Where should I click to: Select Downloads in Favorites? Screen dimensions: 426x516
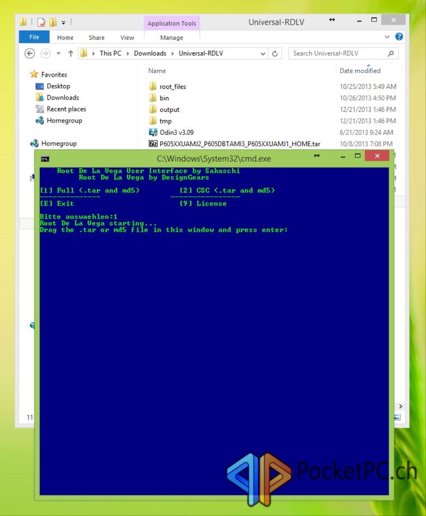click(63, 98)
